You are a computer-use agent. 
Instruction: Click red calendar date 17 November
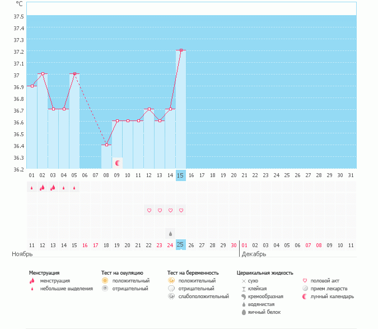95,245
